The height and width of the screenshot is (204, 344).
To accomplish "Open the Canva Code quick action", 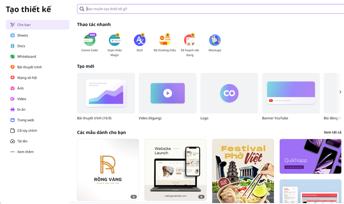I will (x=89, y=40).
